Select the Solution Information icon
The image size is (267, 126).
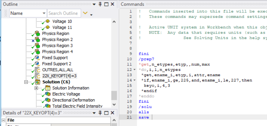(x=48, y=88)
